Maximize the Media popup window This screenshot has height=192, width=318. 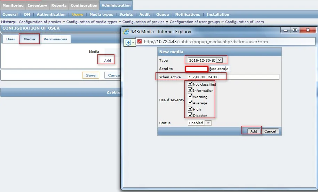(x=295, y=30)
